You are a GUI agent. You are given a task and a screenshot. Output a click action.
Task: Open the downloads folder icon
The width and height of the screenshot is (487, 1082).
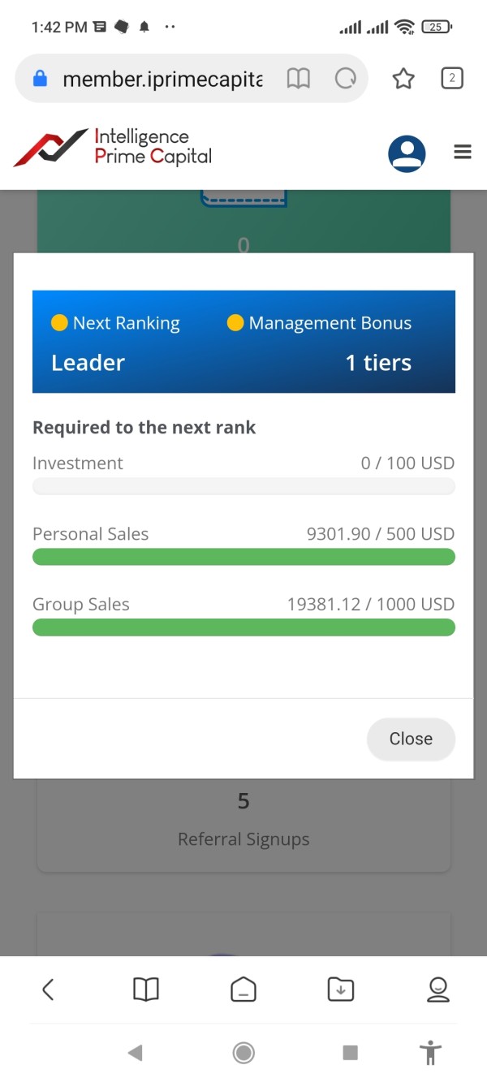[x=341, y=989]
